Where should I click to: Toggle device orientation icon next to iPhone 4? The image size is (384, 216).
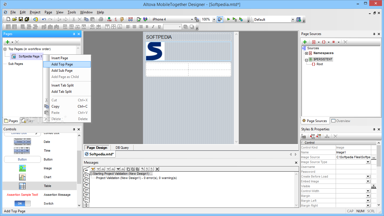pyautogui.click(x=197, y=19)
